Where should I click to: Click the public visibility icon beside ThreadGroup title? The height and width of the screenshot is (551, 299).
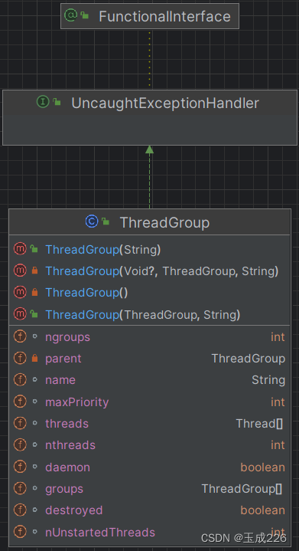pyautogui.click(x=106, y=221)
